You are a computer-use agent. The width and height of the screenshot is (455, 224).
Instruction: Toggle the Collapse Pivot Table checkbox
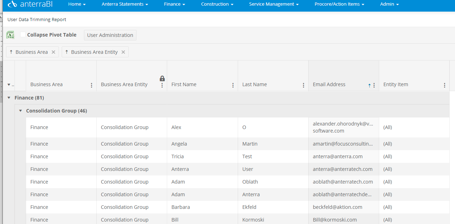click(x=23, y=34)
